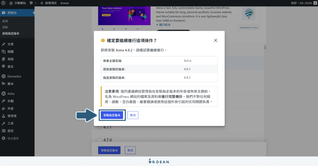This screenshot has width=318, height=166.
Task: Go to 首頁 submenu item
Action: pos(5,21)
